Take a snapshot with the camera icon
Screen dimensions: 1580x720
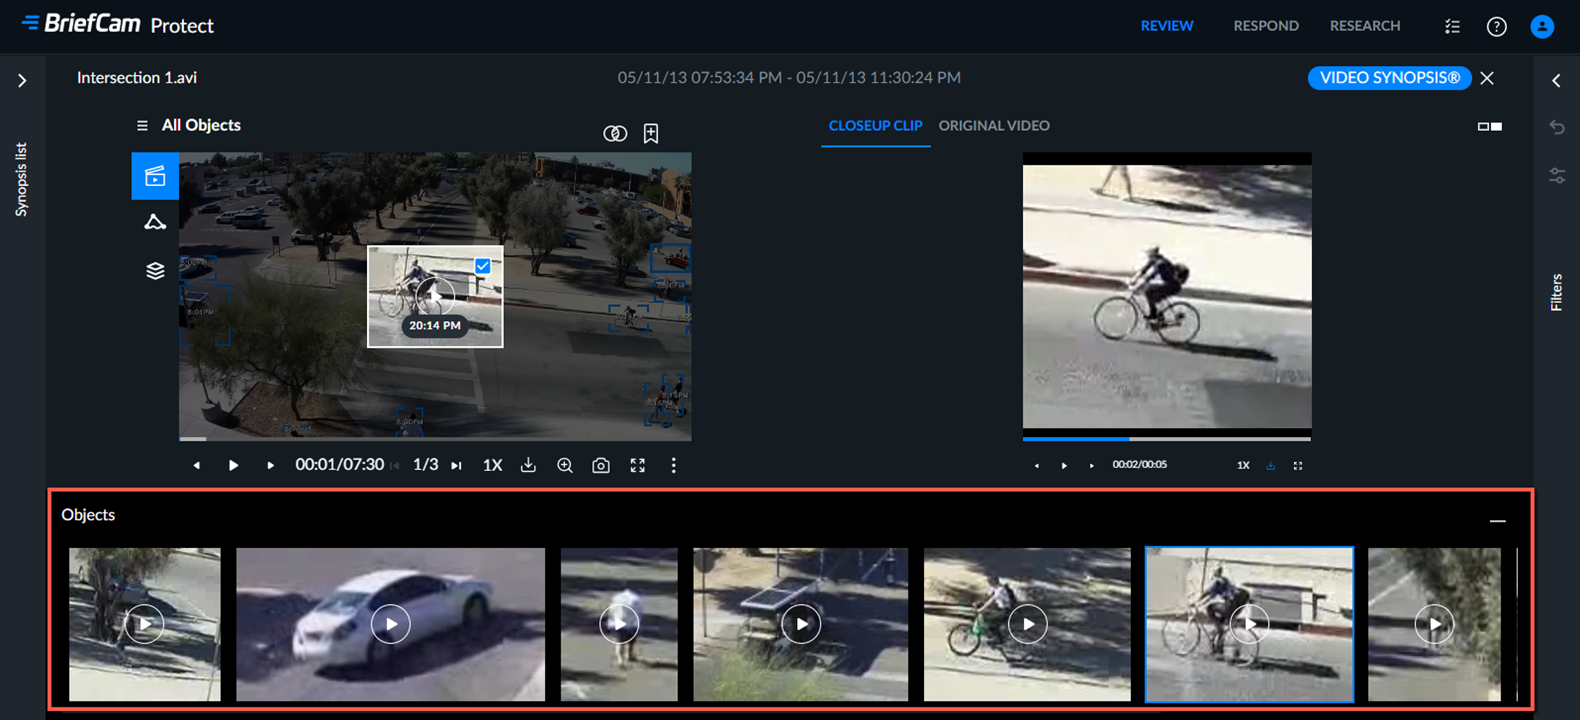pos(601,465)
